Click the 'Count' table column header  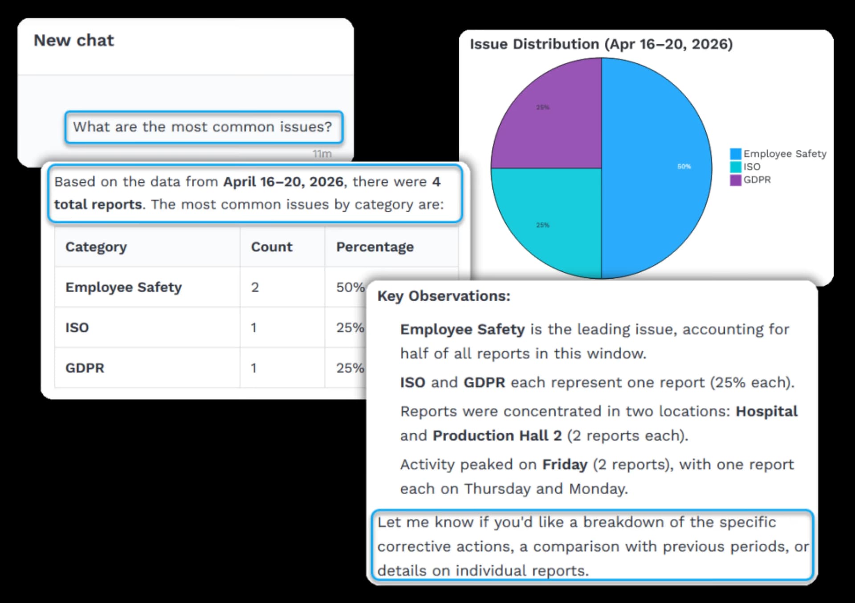coord(272,247)
